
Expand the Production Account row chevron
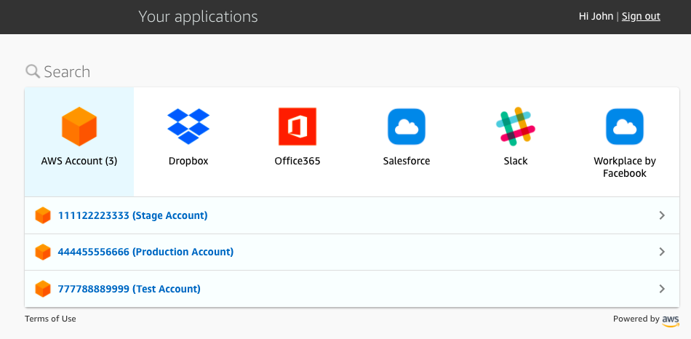pyautogui.click(x=661, y=252)
